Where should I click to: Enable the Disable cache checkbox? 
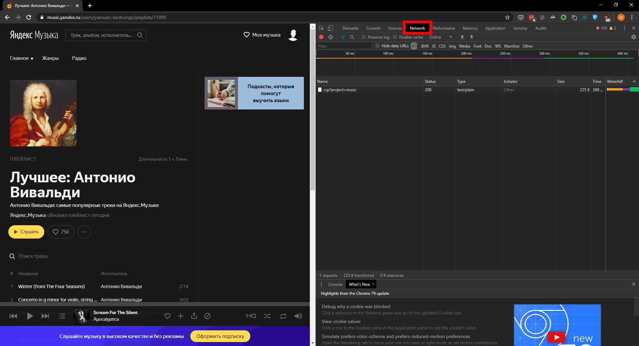[x=395, y=37]
